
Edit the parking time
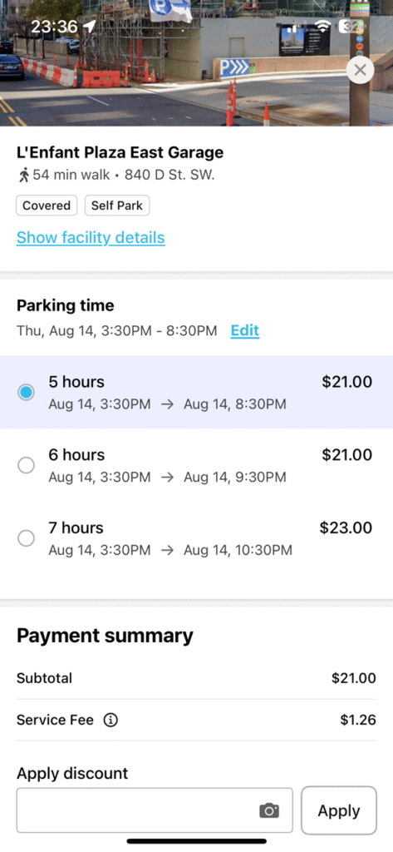(x=245, y=330)
